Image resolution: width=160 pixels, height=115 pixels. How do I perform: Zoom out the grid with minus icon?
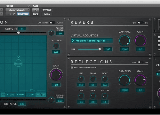pyautogui.click(x=38, y=95)
